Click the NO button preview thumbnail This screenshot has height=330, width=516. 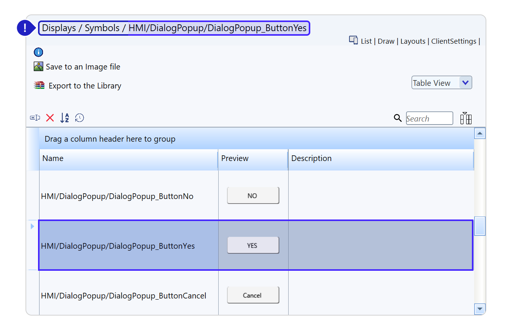click(253, 196)
